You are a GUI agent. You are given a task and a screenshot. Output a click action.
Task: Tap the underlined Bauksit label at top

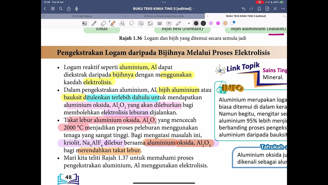tap(277, 29)
